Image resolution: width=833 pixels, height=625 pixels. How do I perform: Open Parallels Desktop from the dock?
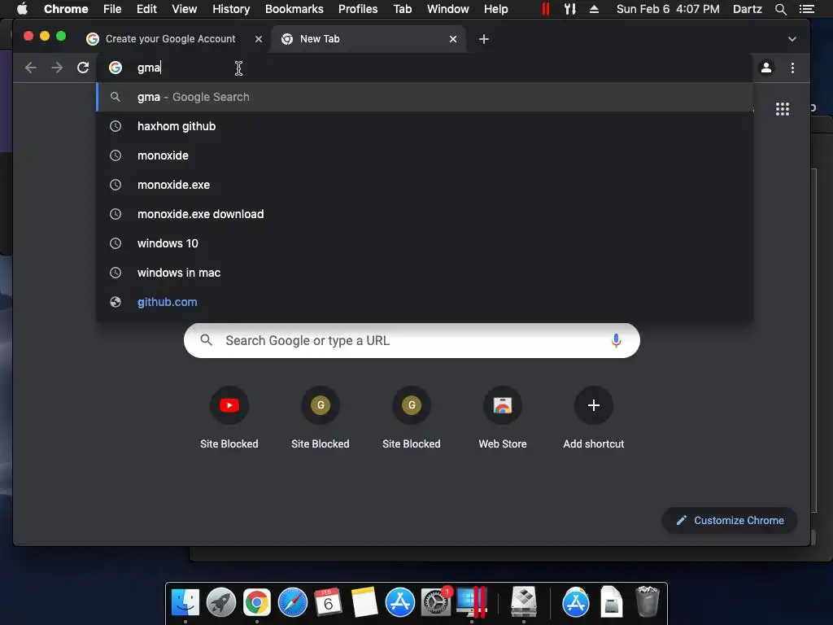(x=471, y=603)
